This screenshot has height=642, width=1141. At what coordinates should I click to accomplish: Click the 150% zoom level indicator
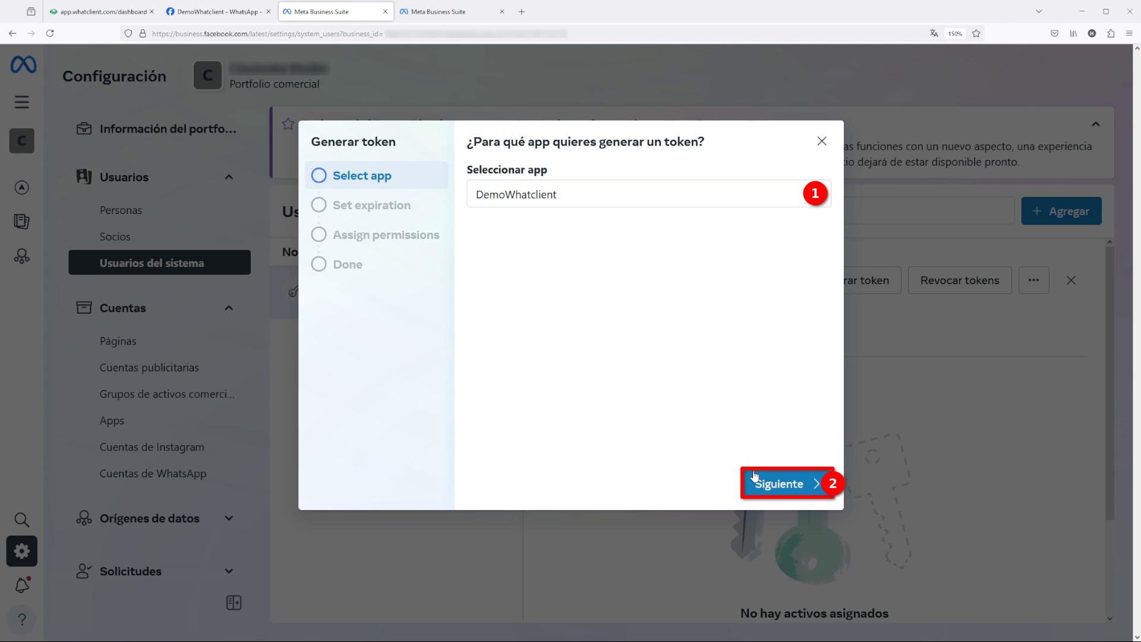point(955,34)
